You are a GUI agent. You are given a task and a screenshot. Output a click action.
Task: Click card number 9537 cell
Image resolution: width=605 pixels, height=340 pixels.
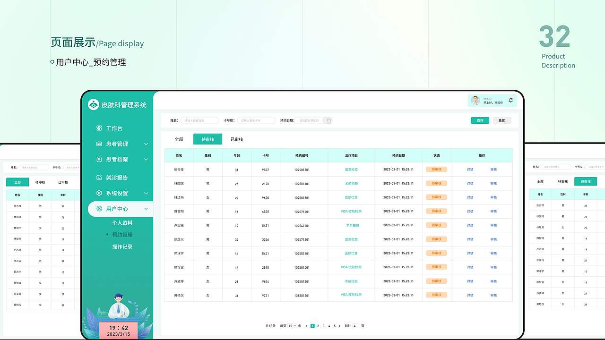click(266, 170)
